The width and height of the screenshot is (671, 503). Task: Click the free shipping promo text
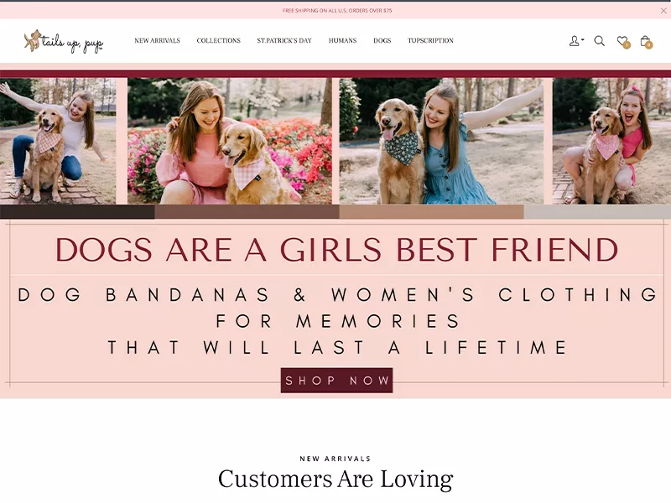pyautogui.click(x=337, y=11)
